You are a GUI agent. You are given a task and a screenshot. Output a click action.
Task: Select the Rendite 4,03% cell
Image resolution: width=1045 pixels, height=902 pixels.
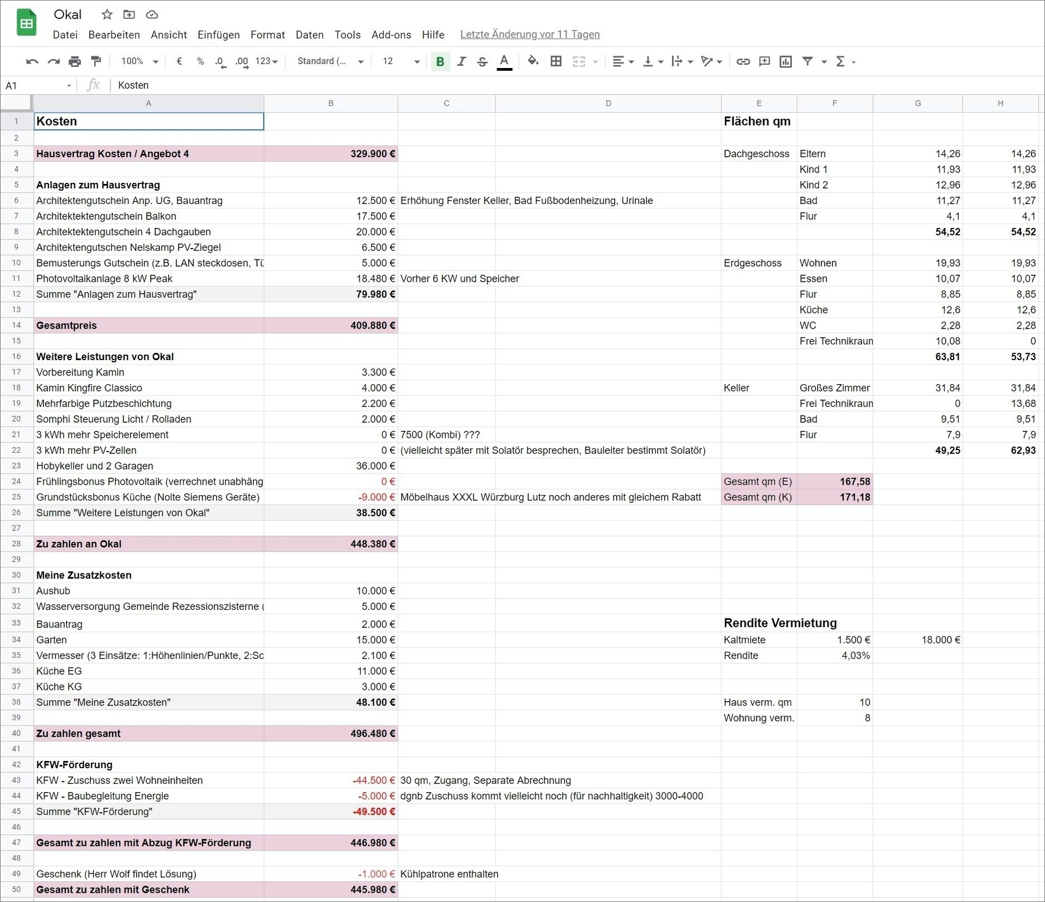point(835,656)
